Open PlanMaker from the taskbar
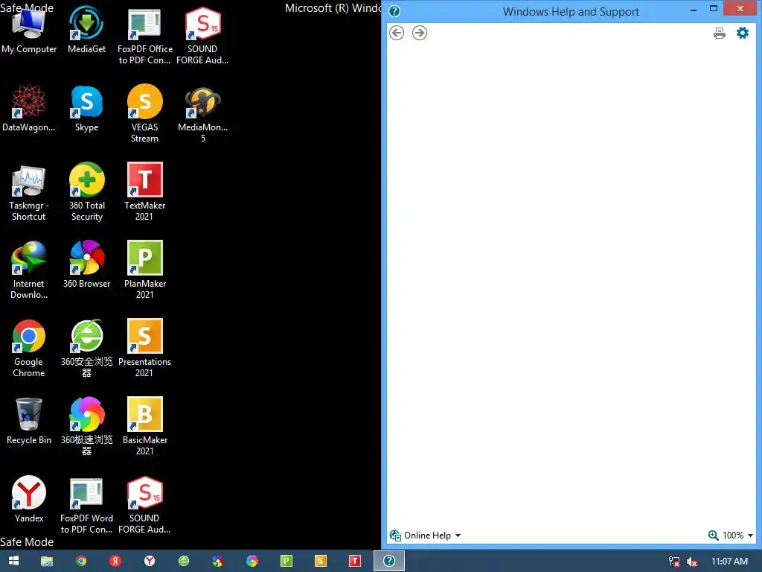 coord(286,561)
